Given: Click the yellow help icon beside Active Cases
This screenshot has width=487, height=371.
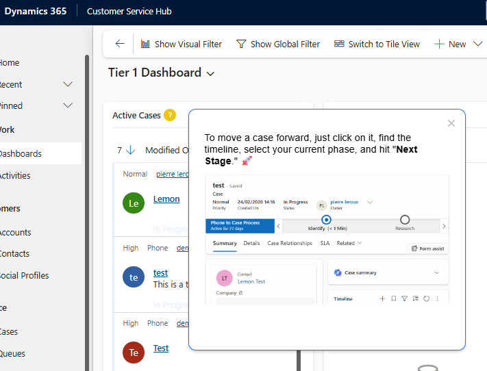Looking at the screenshot, I should point(170,115).
